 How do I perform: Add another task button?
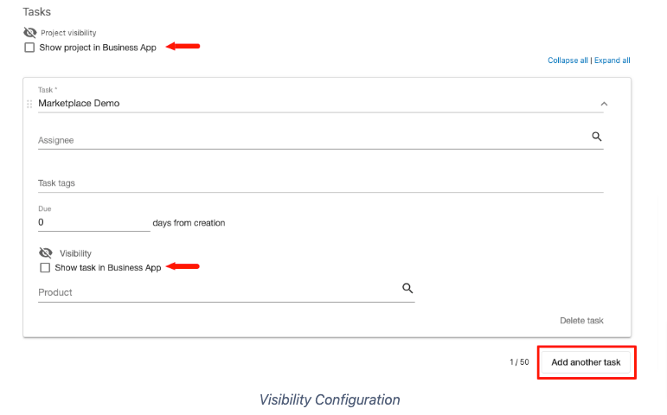(x=586, y=362)
